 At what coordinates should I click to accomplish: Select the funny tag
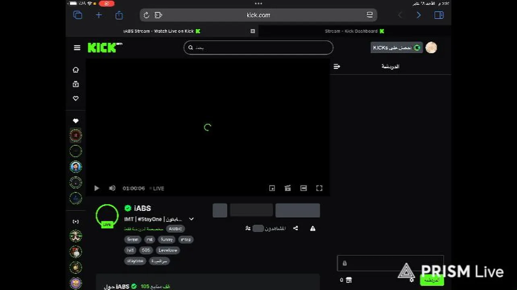(167, 239)
